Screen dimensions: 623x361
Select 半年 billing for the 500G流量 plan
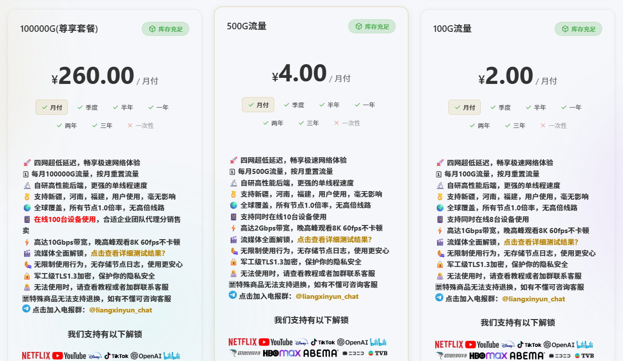(329, 105)
